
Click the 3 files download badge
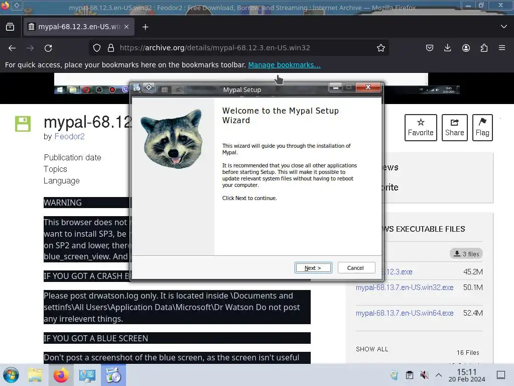466,254
